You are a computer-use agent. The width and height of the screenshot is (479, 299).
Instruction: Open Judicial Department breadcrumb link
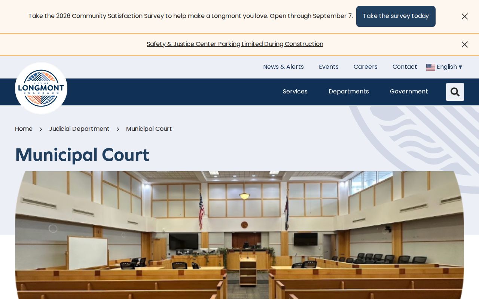[x=79, y=129]
